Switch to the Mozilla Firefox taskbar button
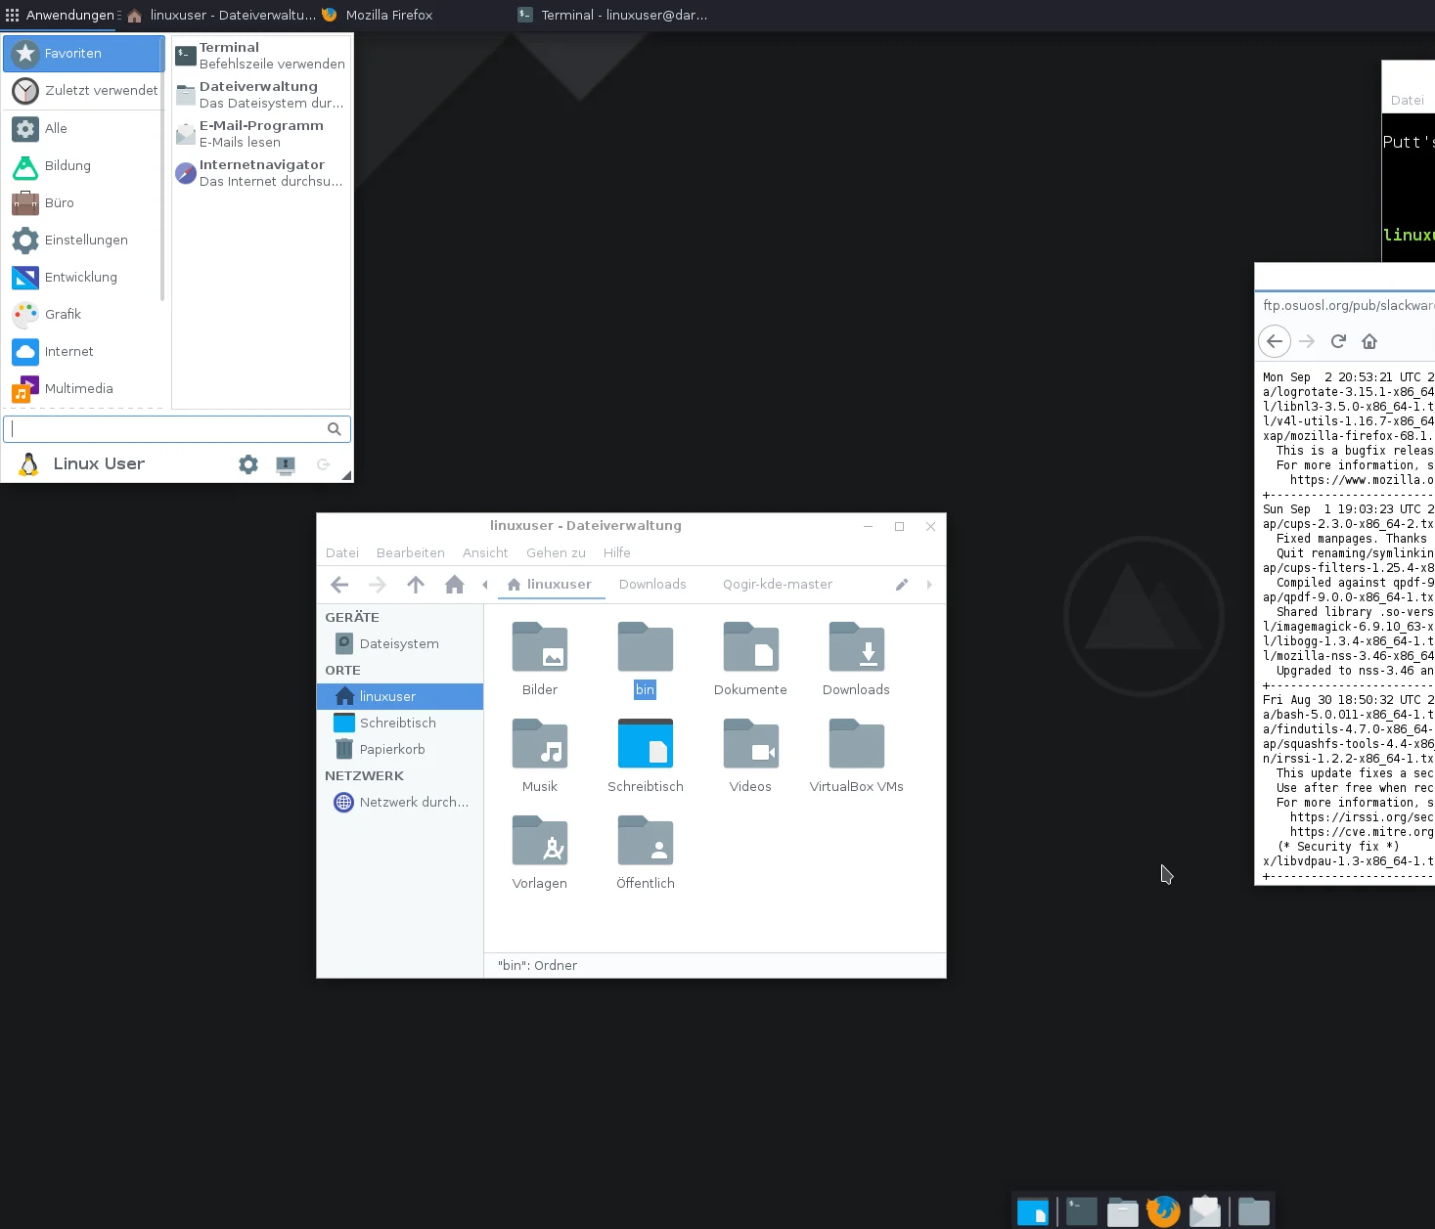The width and height of the screenshot is (1435, 1229). [378, 15]
